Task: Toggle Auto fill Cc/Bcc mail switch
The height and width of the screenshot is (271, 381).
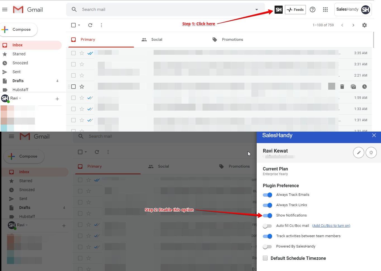Action: pos(267,226)
